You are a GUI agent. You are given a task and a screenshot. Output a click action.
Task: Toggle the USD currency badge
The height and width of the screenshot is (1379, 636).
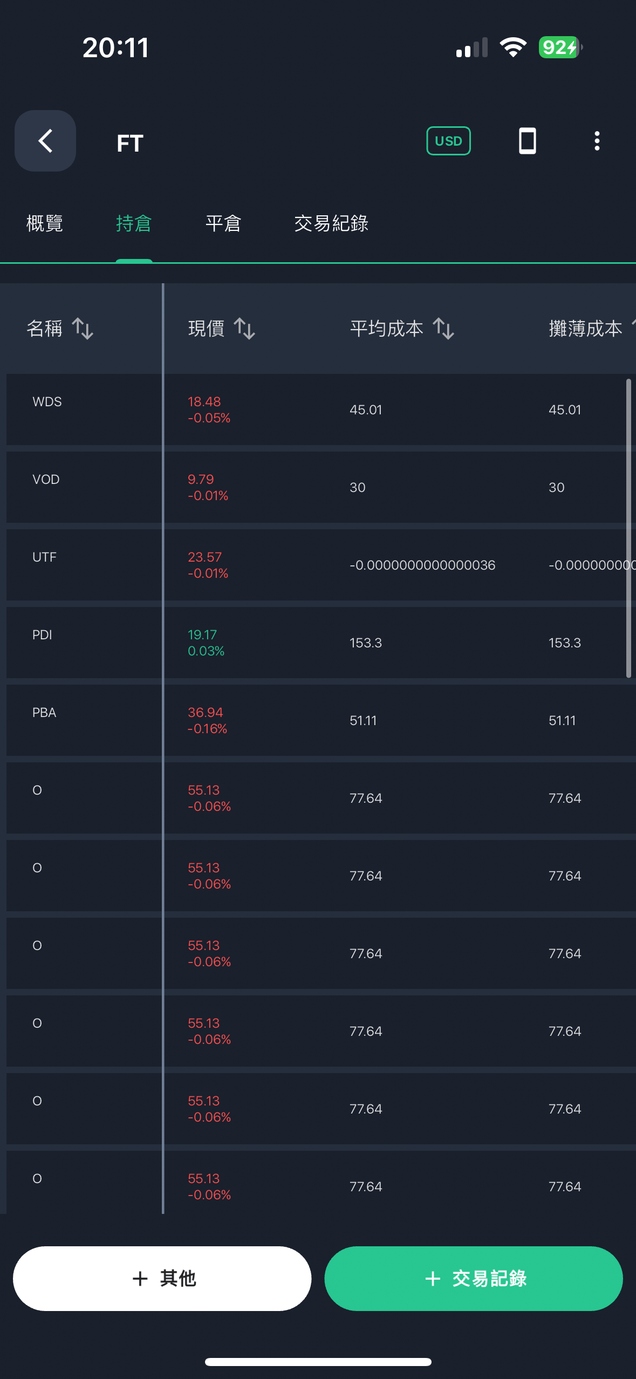point(448,141)
